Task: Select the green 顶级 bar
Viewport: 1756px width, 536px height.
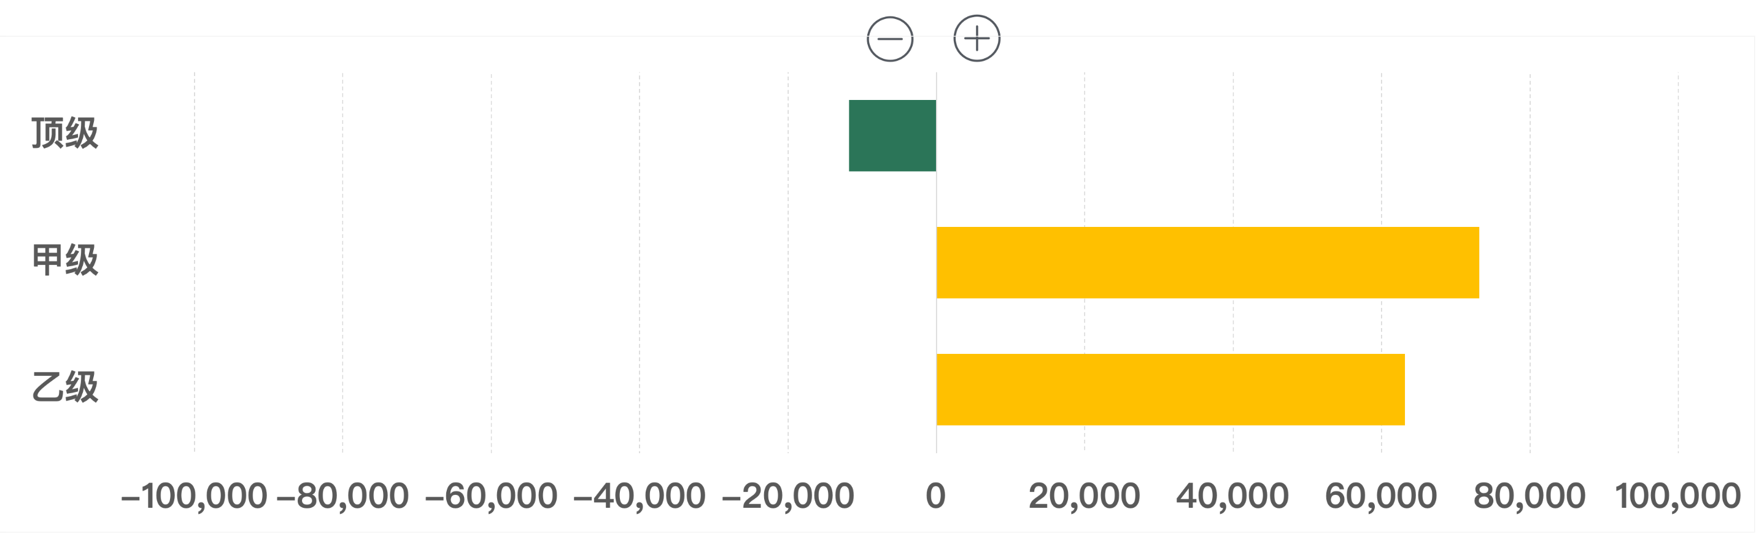Action: (x=892, y=136)
